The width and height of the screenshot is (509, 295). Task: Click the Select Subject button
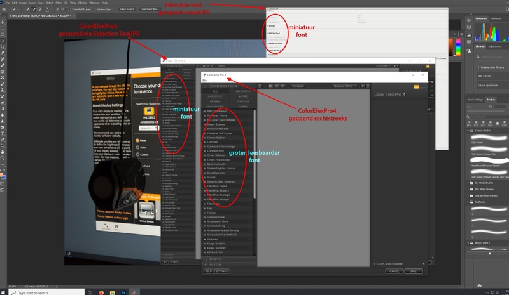pyautogui.click(x=127, y=9)
